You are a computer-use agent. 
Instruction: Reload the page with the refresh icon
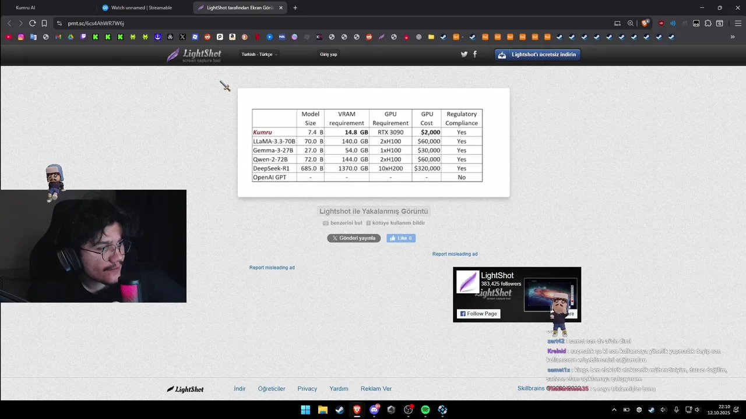[x=32, y=23]
